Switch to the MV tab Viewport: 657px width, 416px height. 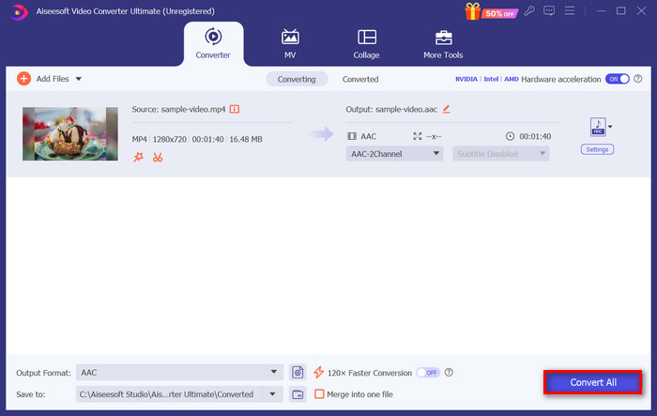[290, 44]
